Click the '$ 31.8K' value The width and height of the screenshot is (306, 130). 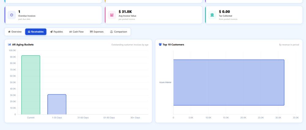(x=125, y=12)
